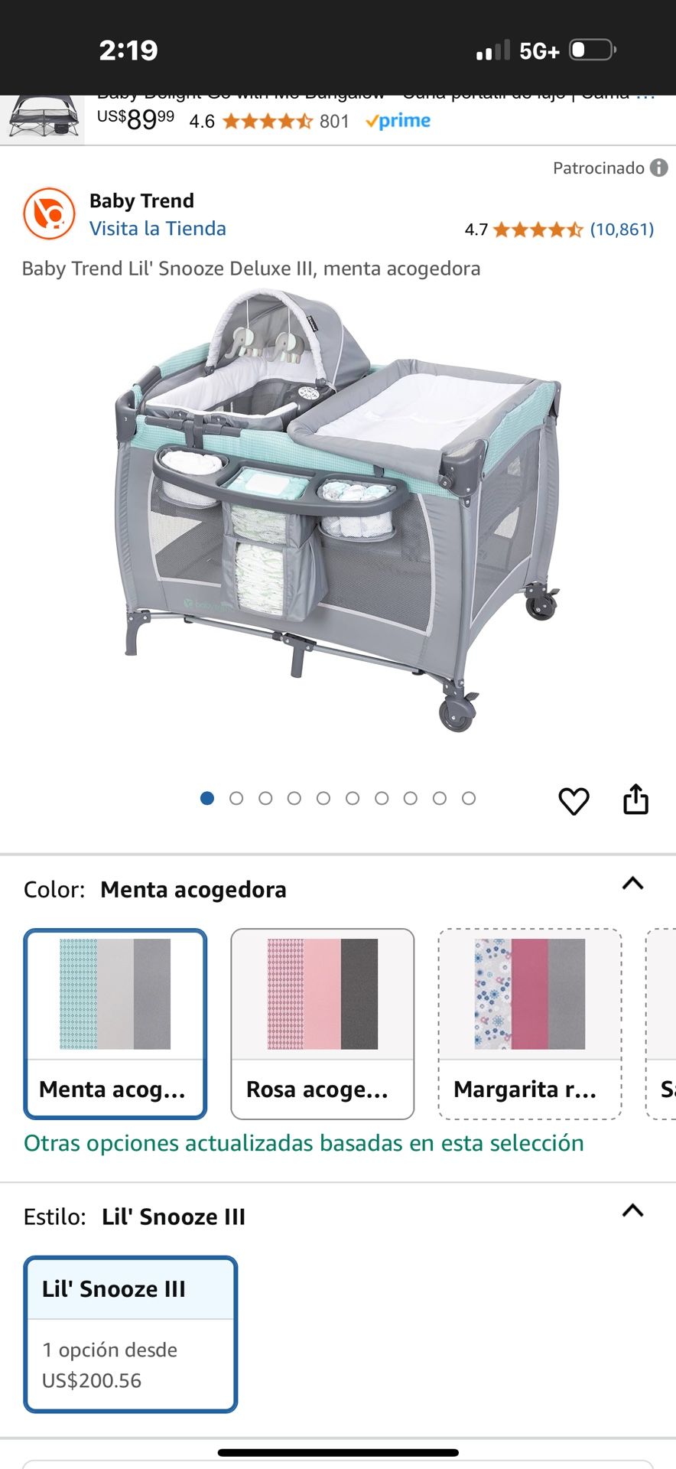The image size is (676, 1469).
Task: Select the fifth image carousel dot
Action: [323, 798]
